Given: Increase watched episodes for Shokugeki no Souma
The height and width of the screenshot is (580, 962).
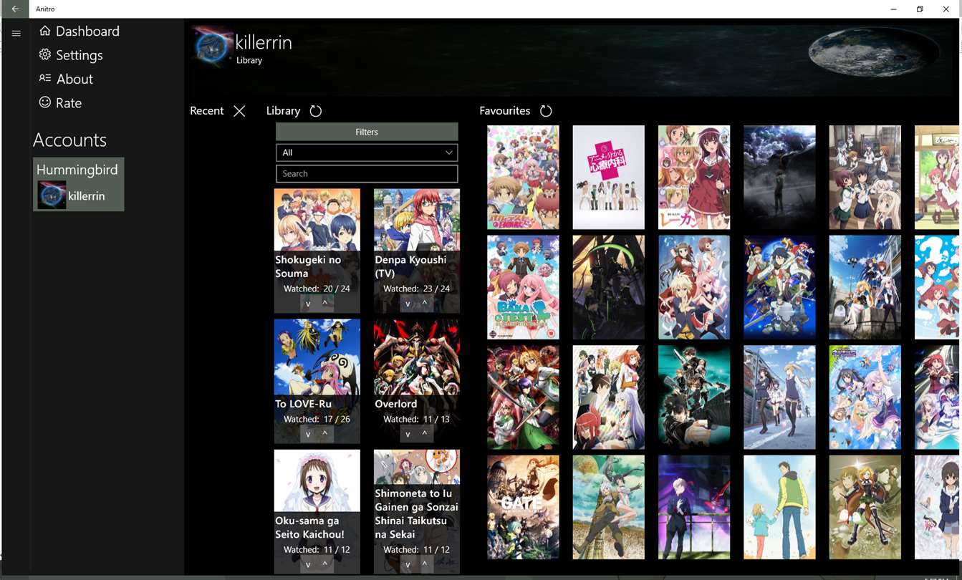Looking at the screenshot, I should (325, 304).
